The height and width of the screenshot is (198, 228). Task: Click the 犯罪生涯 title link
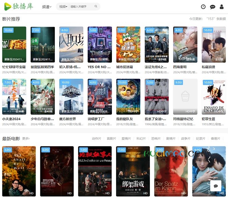coord(208,119)
